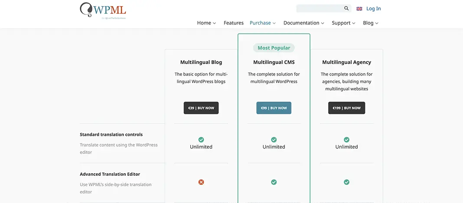The image size is (463, 203).
Task: Expand the Blog menu chevron
Action: pyautogui.click(x=377, y=23)
